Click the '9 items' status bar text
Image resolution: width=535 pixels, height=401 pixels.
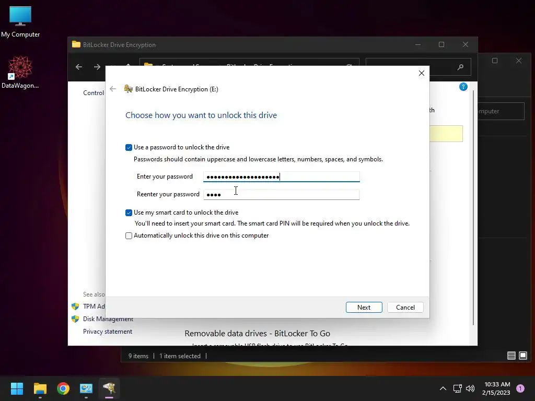click(x=138, y=356)
